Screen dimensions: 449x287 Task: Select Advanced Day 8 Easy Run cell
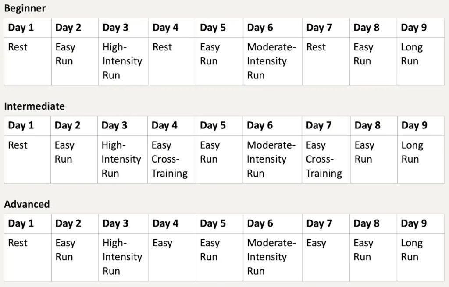373,257
